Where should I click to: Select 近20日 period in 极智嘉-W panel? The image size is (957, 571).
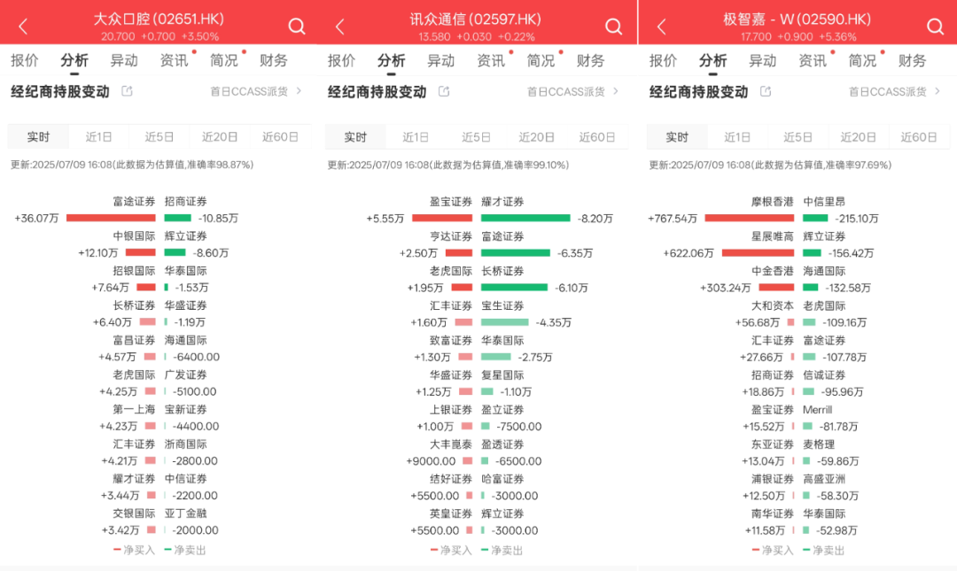858,136
